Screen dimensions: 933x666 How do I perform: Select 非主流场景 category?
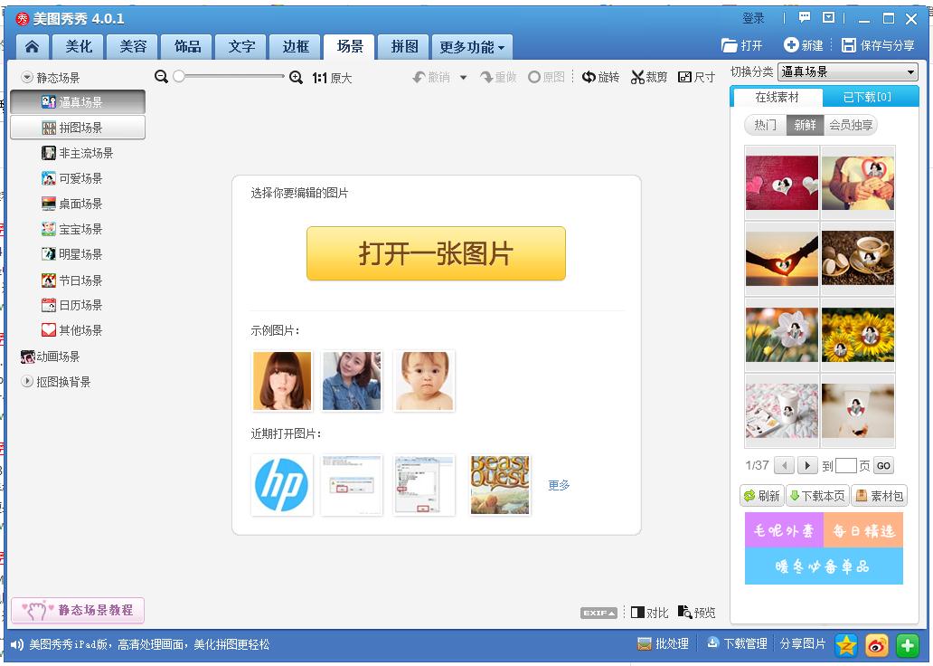point(78,153)
